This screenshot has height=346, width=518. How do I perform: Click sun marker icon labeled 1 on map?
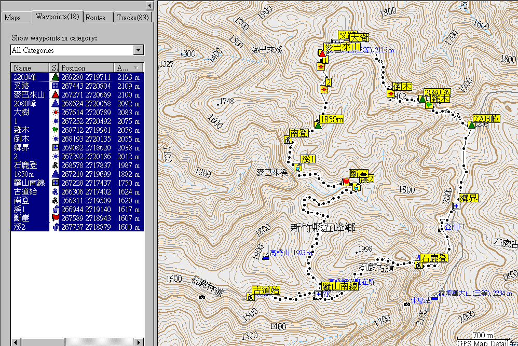[320, 67]
